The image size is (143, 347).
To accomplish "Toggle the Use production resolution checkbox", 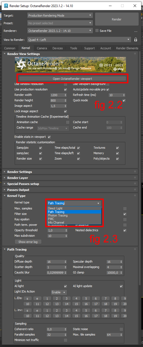I will click(x=65, y=89).
